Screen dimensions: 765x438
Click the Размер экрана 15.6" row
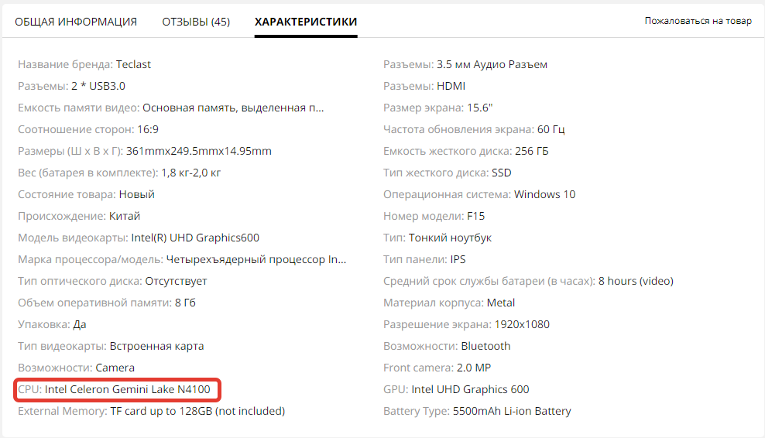click(438, 108)
